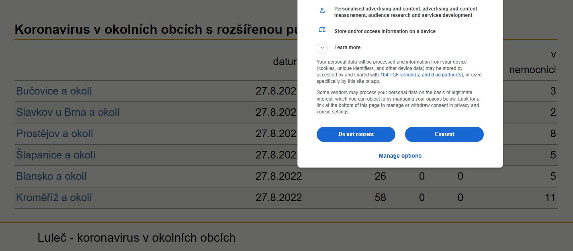The width and height of the screenshot is (573, 251).
Task: Open Bučovice a okolí link
Action: [54, 91]
